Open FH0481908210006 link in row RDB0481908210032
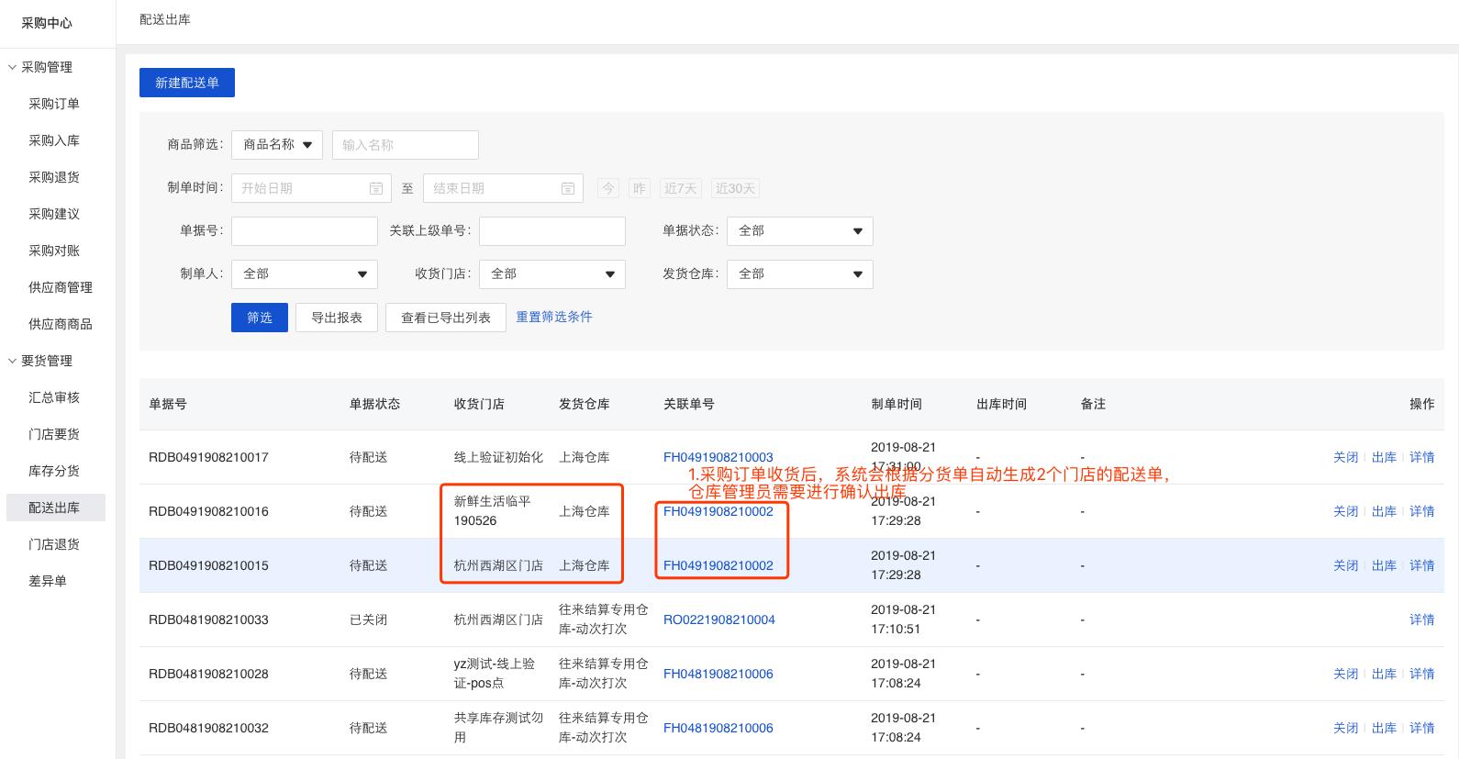 (718, 728)
